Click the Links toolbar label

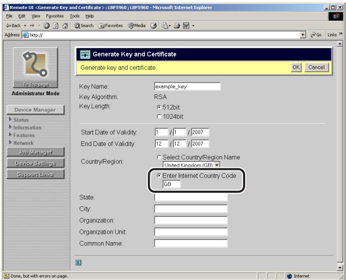tap(332, 35)
